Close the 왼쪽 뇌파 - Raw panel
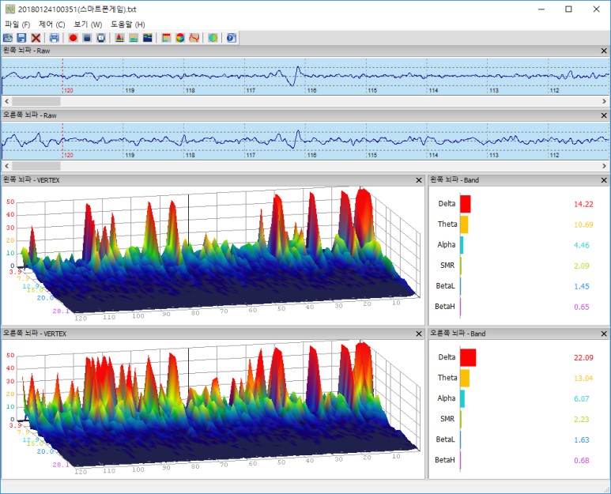The image size is (611, 494). pos(605,51)
